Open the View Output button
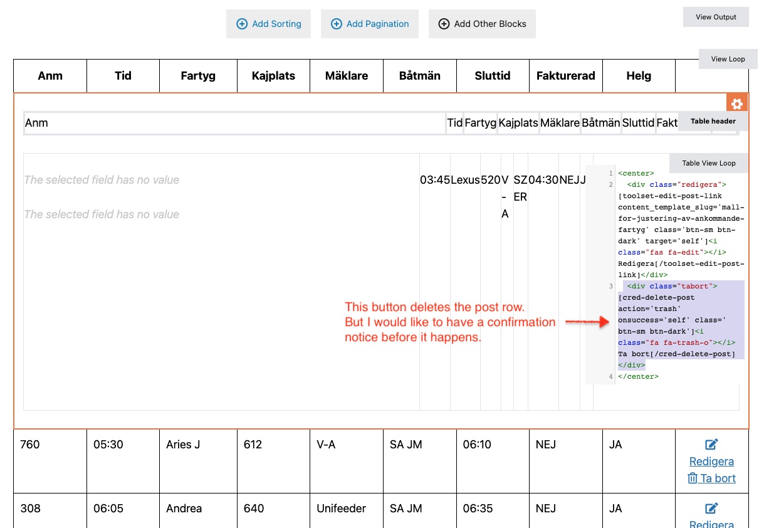The height and width of the screenshot is (528, 764). tap(716, 17)
